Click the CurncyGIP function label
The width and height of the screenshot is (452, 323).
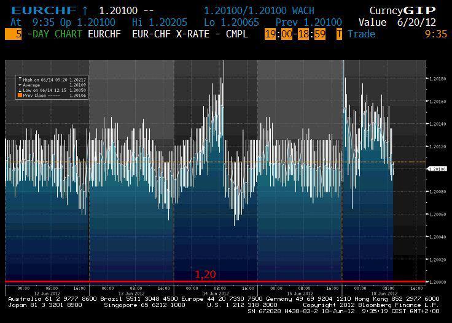[402, 11]
